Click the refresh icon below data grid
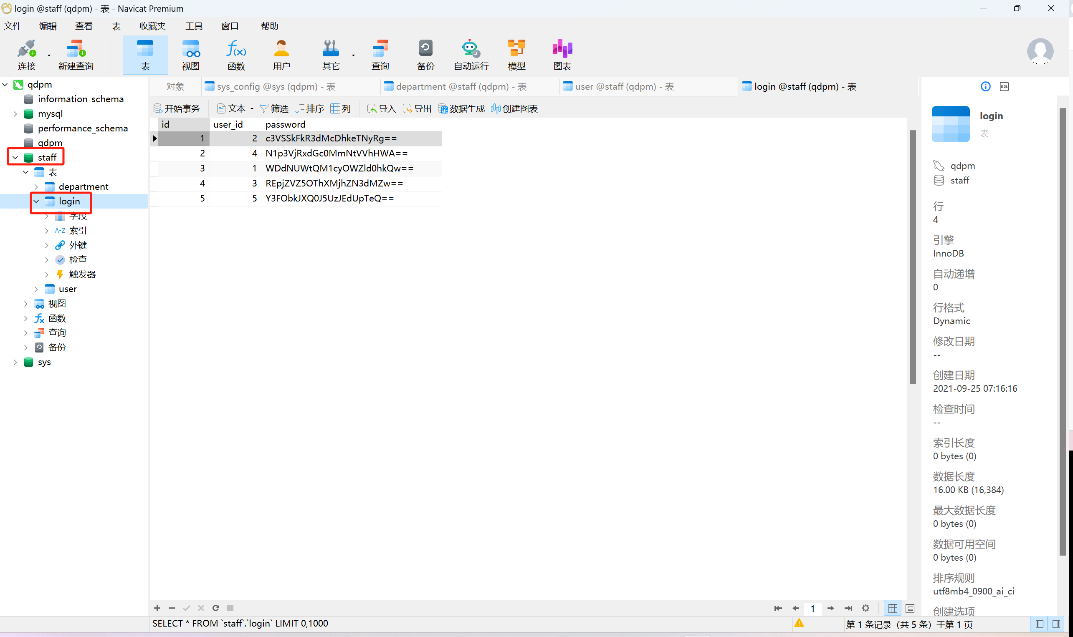This screenshot has width=1073, height=637. click(x=215, y=608)
